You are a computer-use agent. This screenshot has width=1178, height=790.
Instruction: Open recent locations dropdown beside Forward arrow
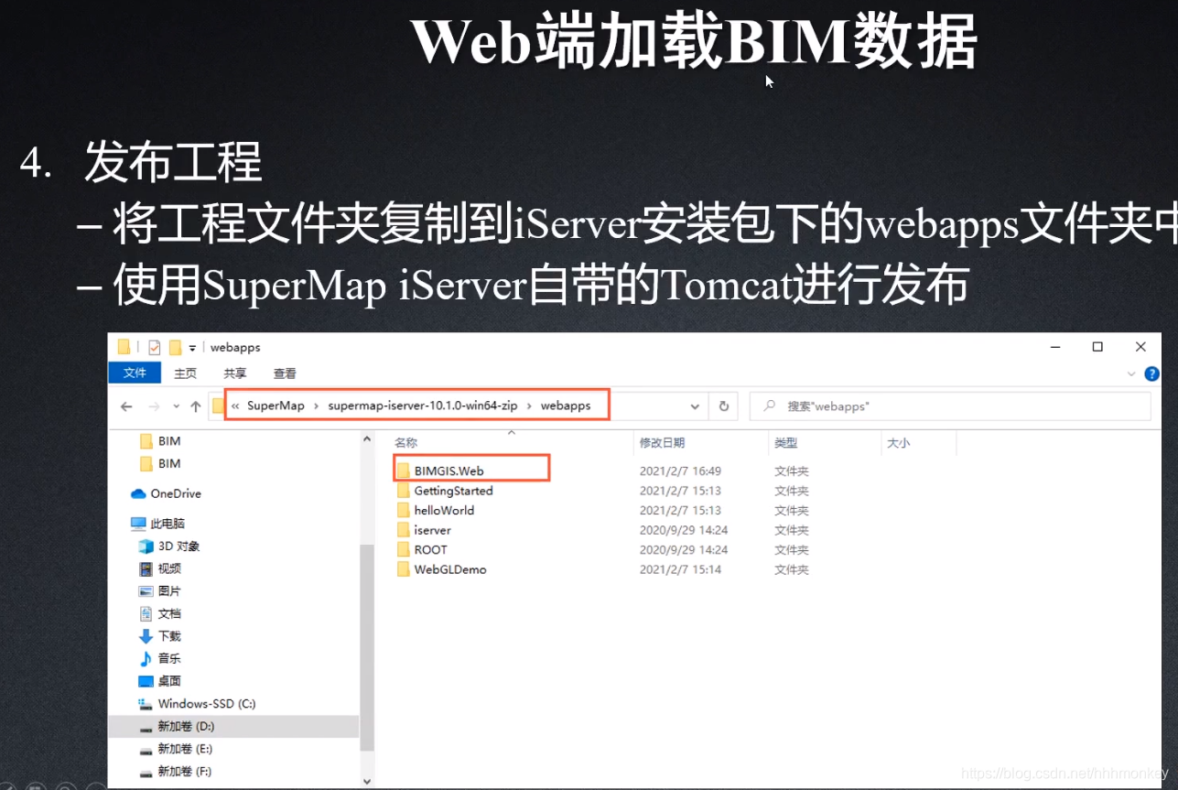click(176, 406)
